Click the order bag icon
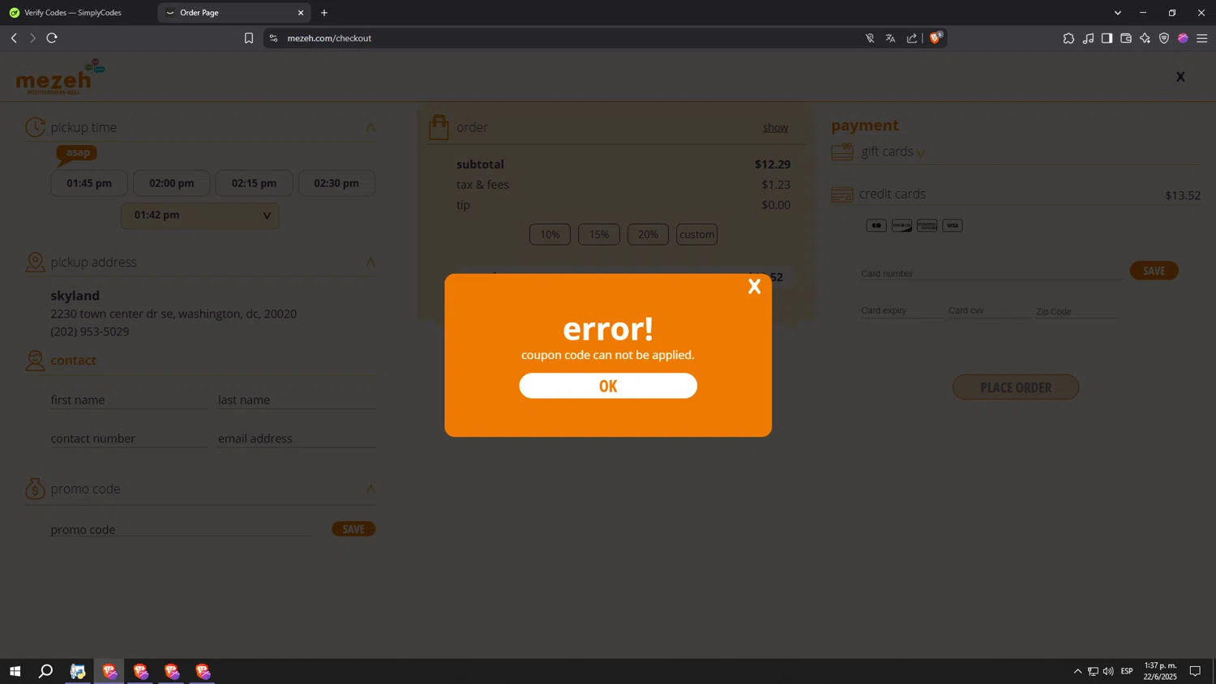 439,127
